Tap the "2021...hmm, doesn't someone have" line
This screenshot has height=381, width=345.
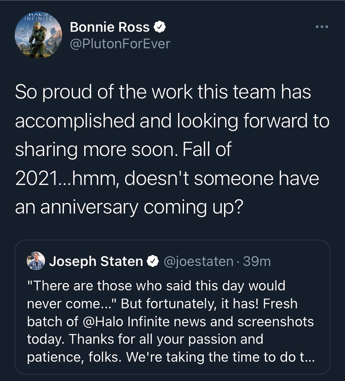pyautogui.click(x=167, y=179)
